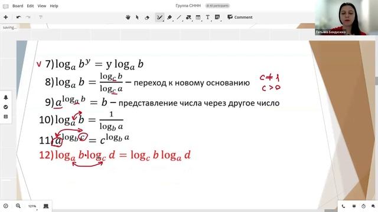The width and height of the screenshot is (378, 212).
Task: Click the compass navigation icon
Action: [6, 206]
